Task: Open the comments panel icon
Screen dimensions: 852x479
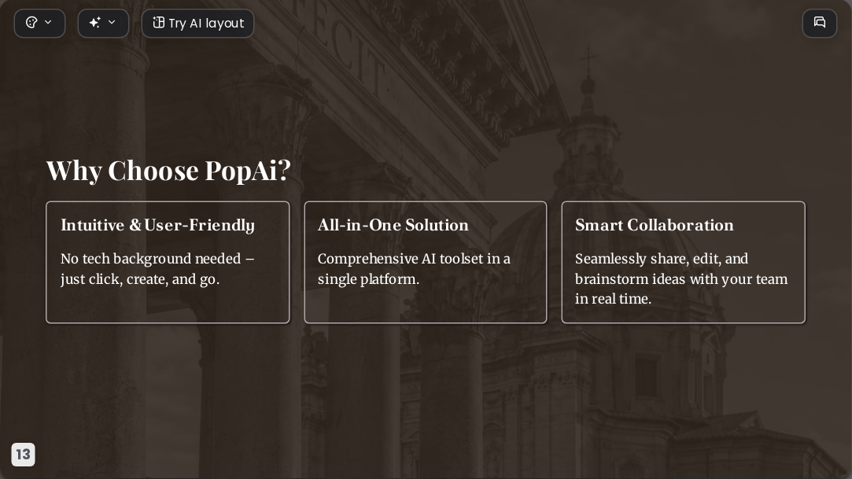Action: coord(820,24)
